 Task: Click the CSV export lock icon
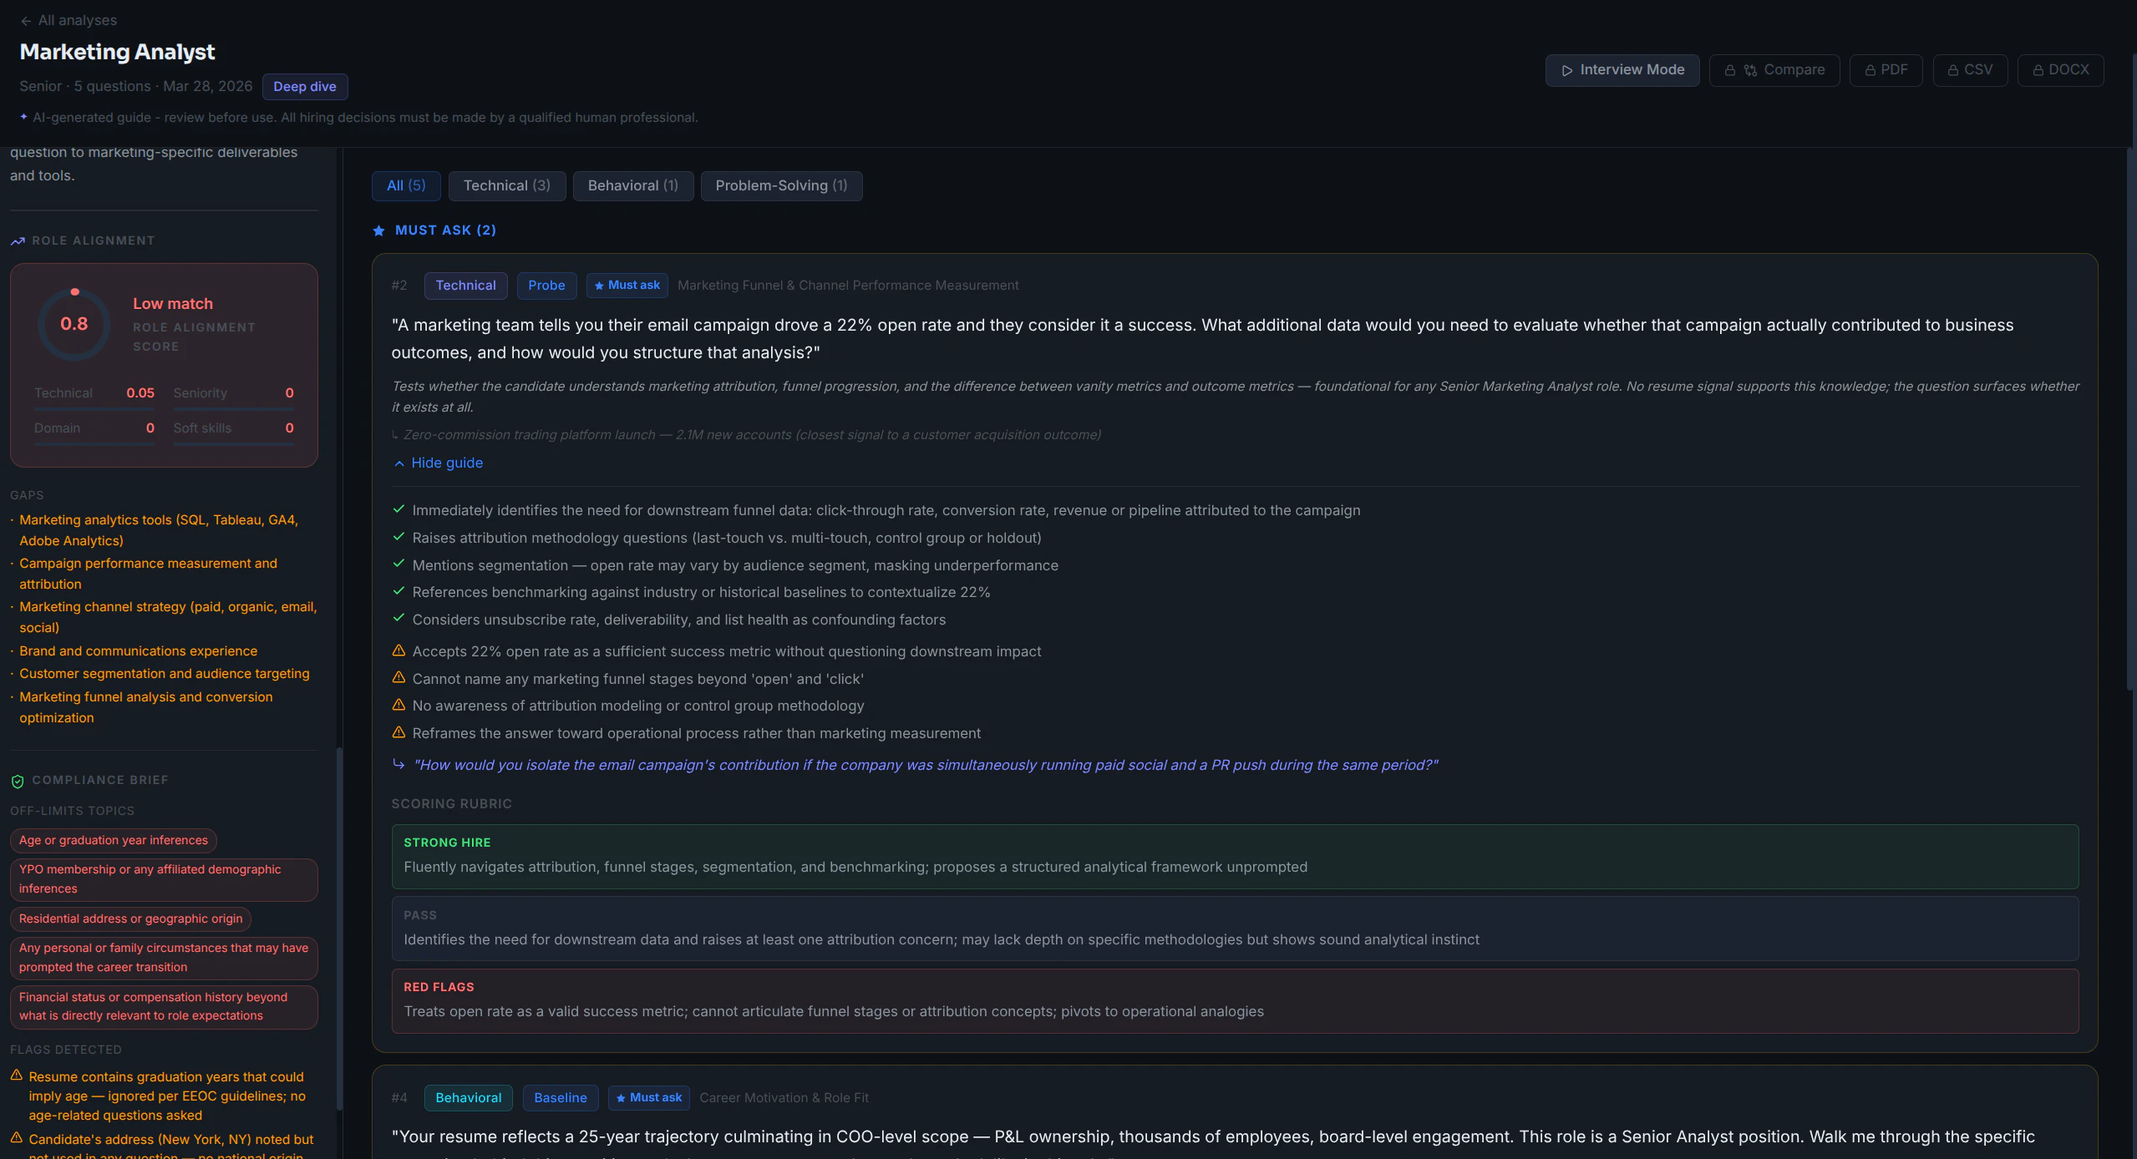(x=1953, y=70)
